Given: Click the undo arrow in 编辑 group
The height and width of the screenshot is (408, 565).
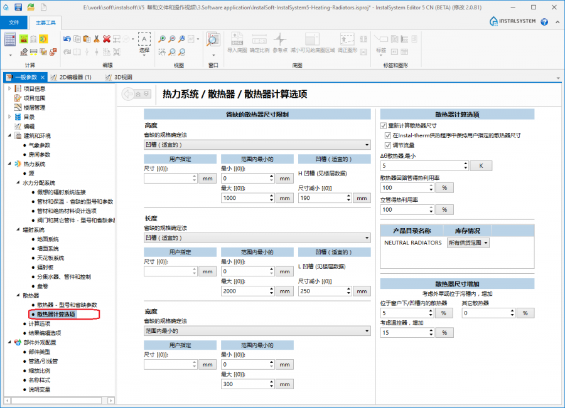Looking at the screenshot, I should pyautogui.click(x=67, y=39).
